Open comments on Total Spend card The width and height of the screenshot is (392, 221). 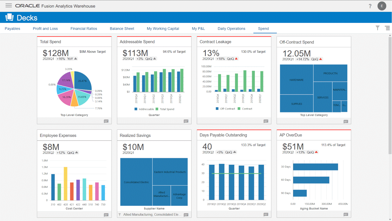pyautogui.click(x=106, y=121)
